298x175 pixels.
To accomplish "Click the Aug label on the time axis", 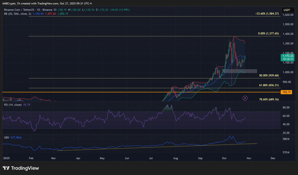I will tap(175, 158).
